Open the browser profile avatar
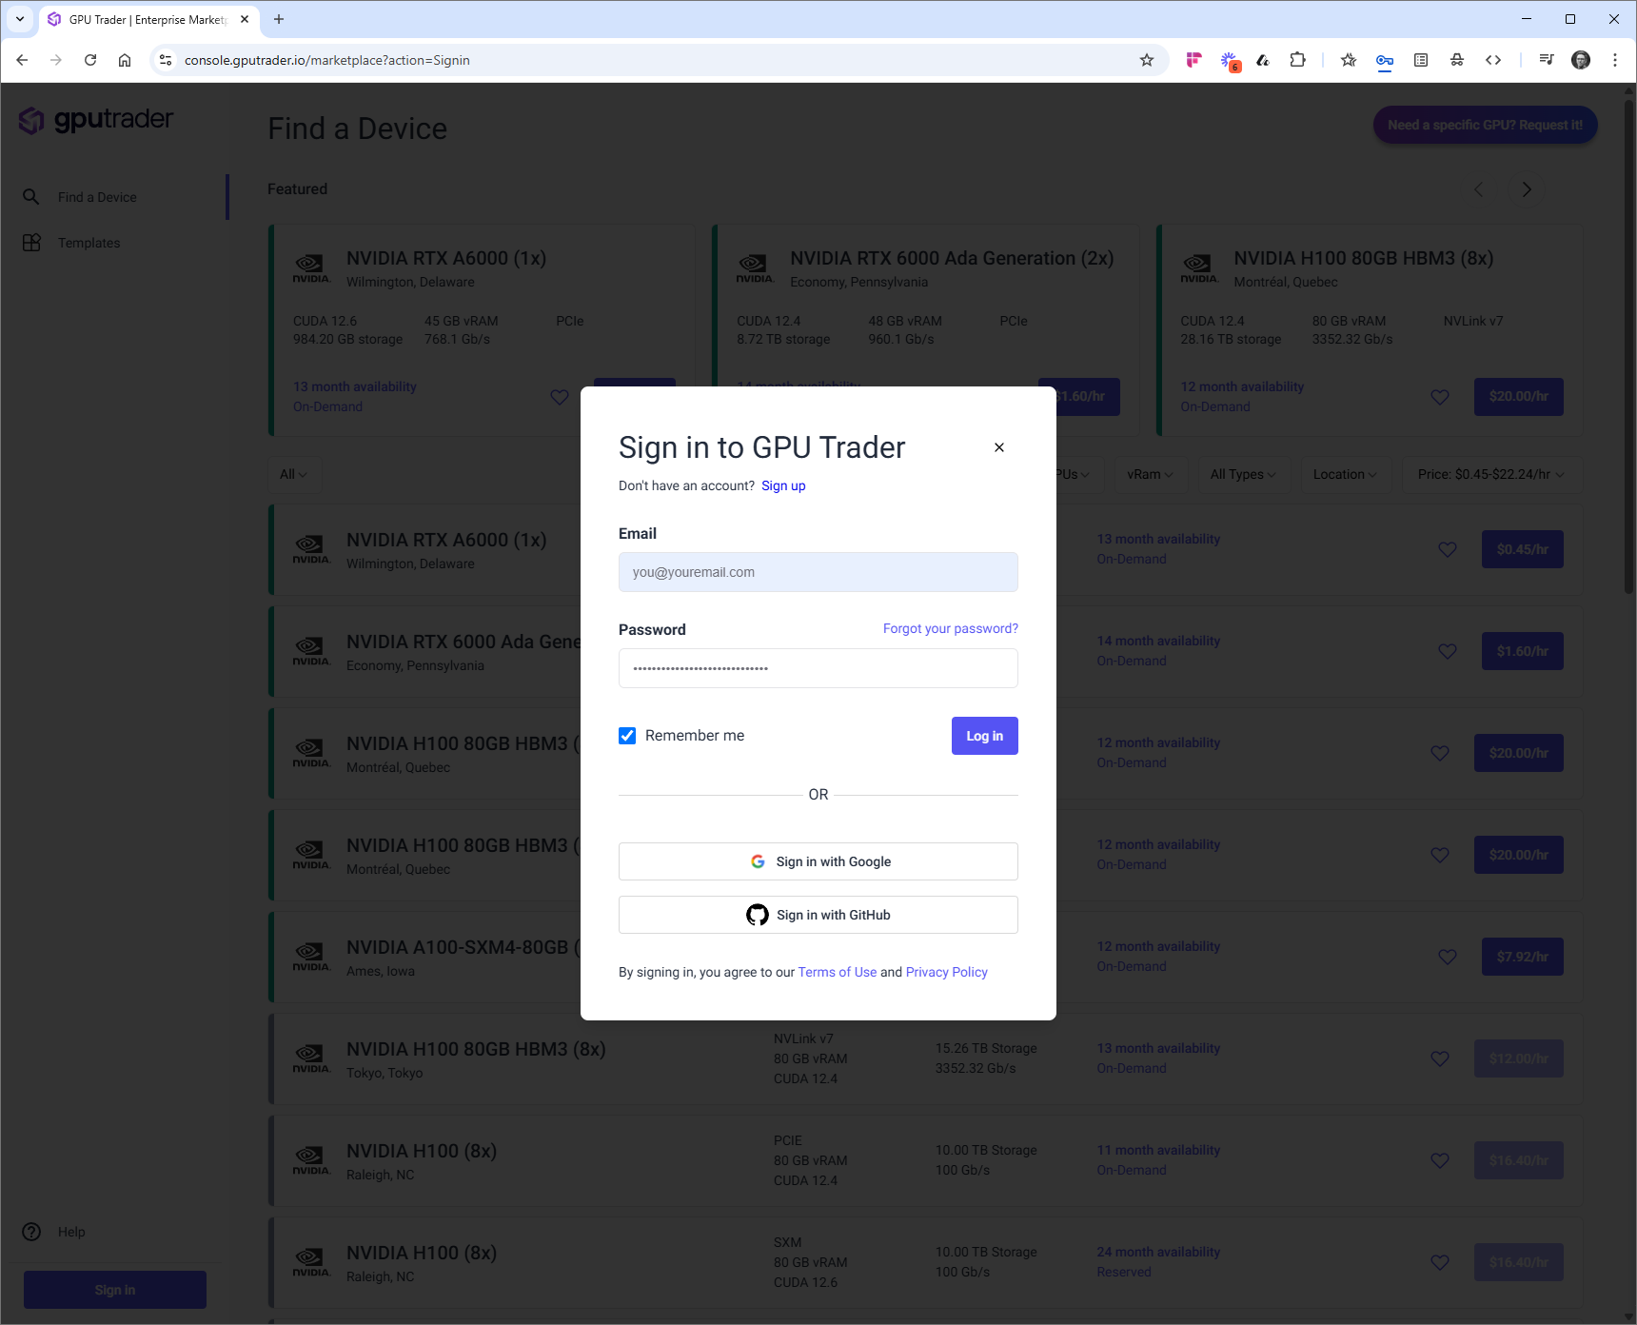1637x1325 pixels. pyautogui.click(x=1581, y=60)
